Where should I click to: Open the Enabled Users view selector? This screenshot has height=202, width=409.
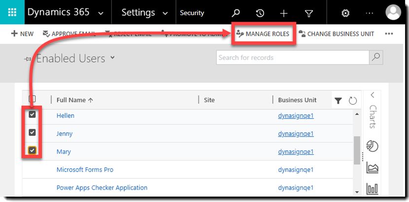point(112,58)
